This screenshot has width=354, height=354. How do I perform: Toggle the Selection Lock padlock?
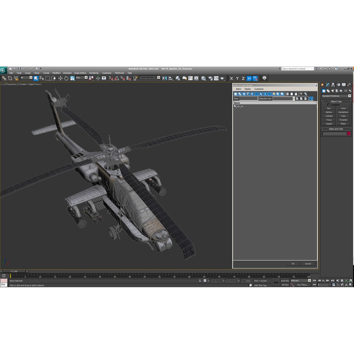pos(200,281)
